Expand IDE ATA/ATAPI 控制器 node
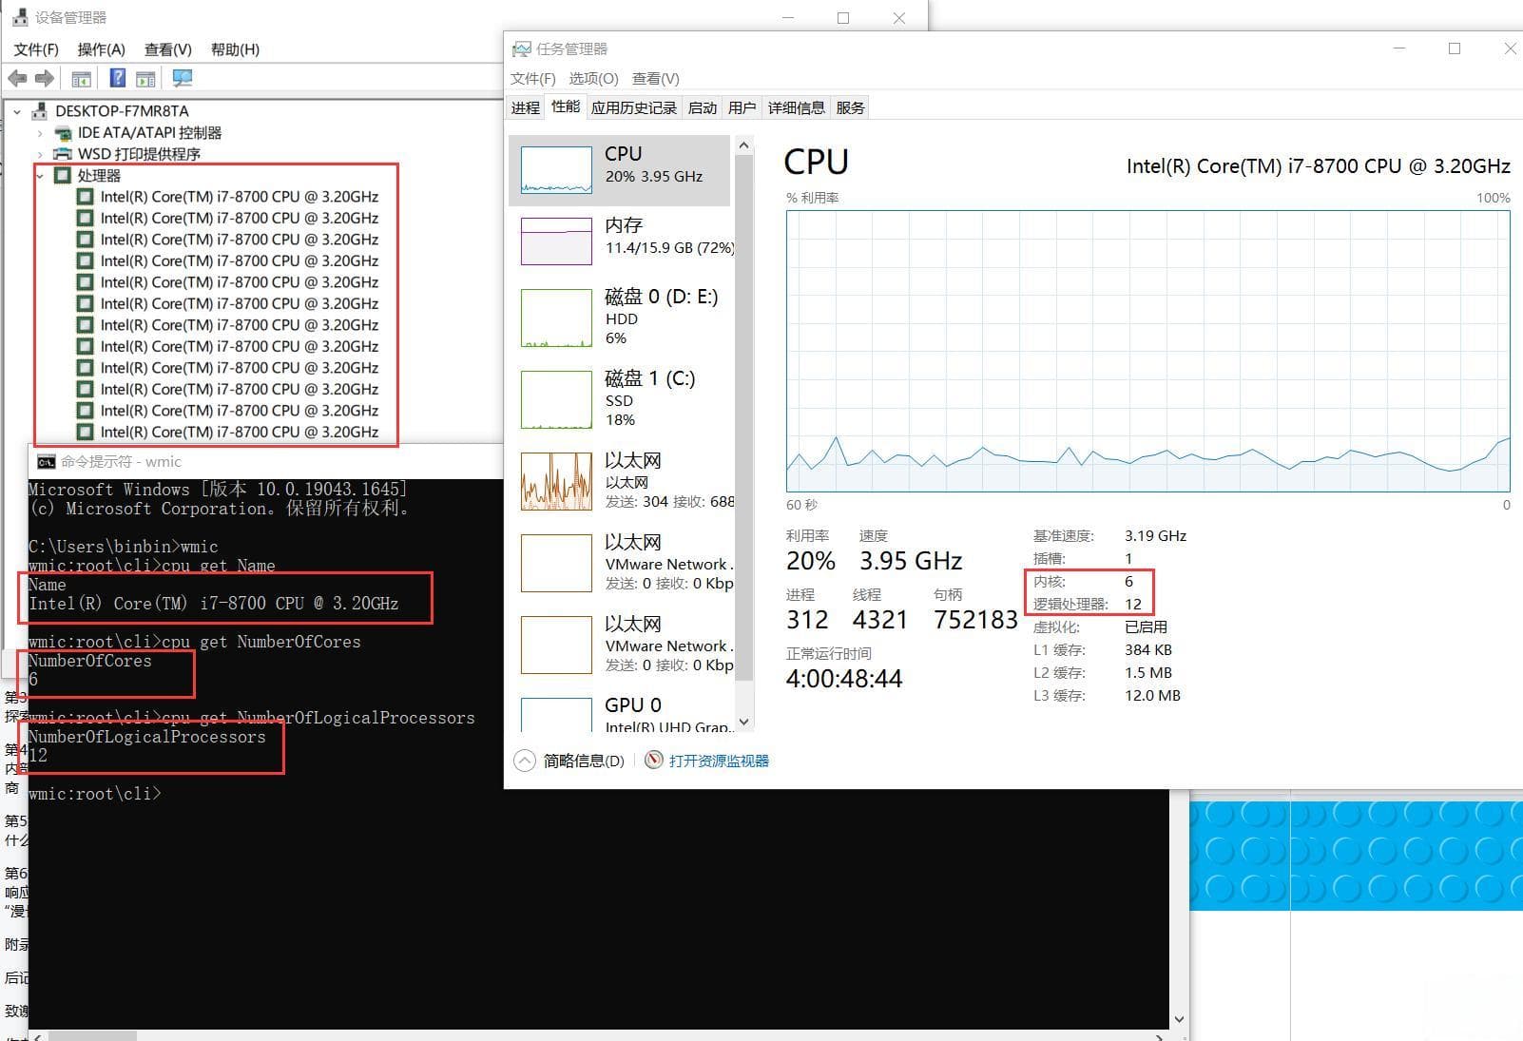Screen dimensions: 1523x1041 coord(40,133)
